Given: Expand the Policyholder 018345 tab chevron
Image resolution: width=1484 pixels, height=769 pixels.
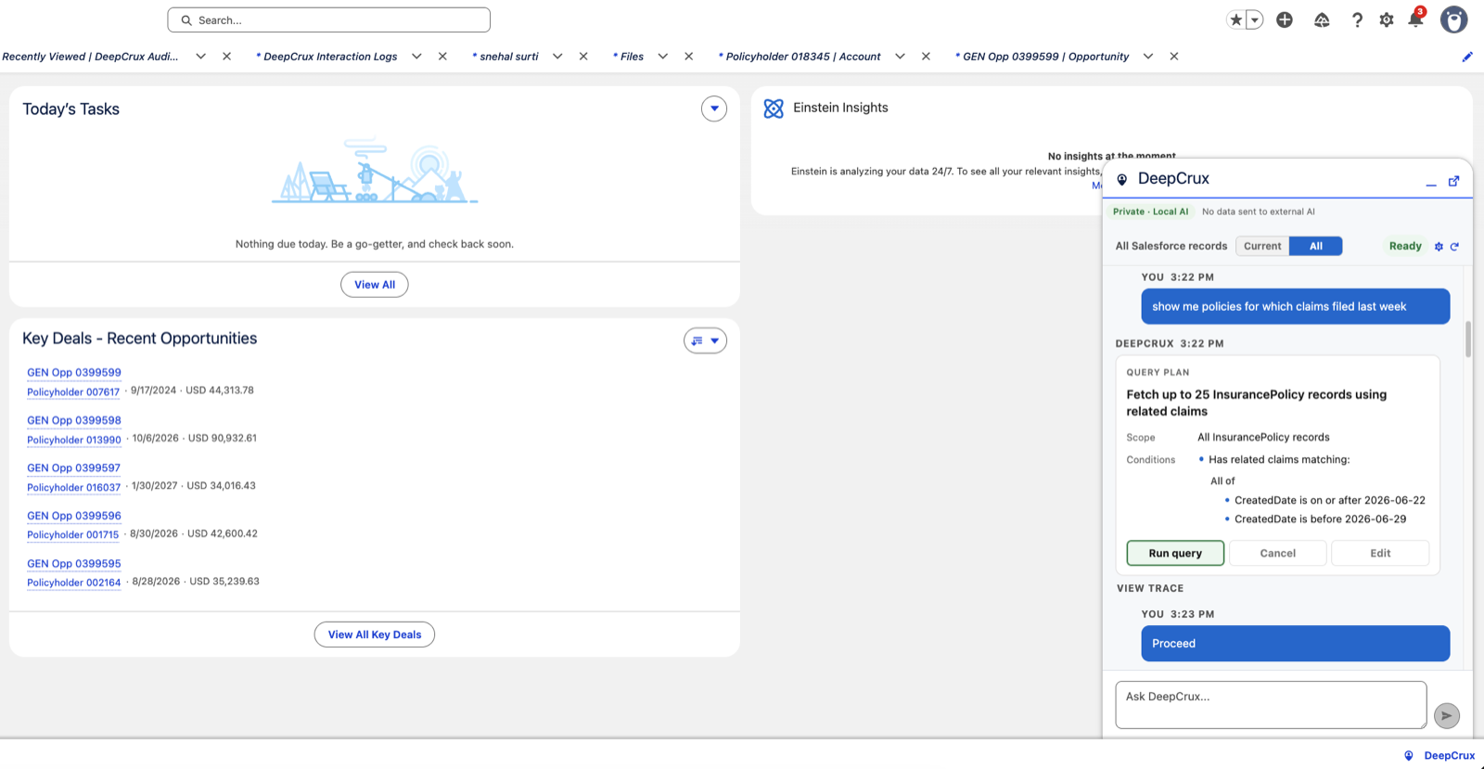Looking at the screenshot, I should coord(900,57).
